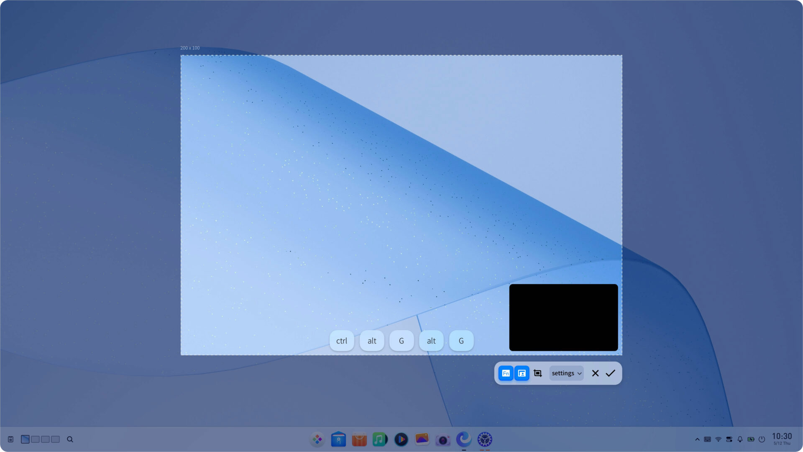This screenshot has height=452, width=803.
Task: Toggle the displayed G key button
Action: point(401,341)
